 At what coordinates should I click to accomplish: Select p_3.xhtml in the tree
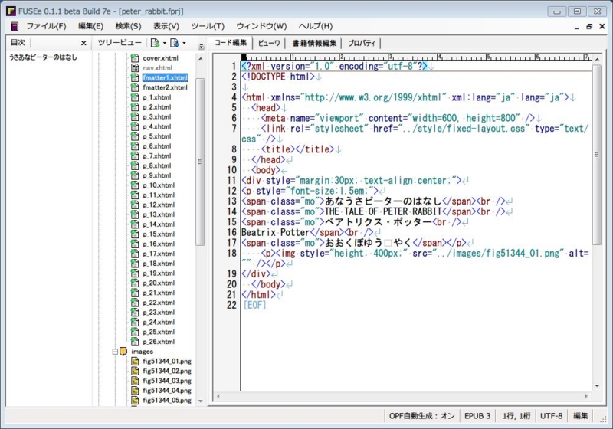(157, 116)
